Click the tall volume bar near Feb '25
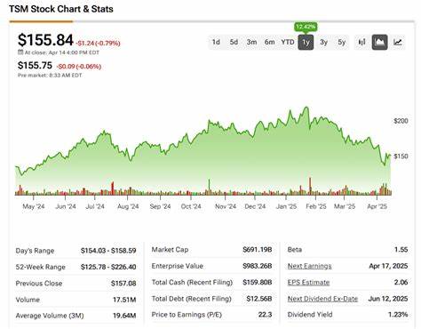421x329 pixels. pyautogui.click(x=310, y=186)
